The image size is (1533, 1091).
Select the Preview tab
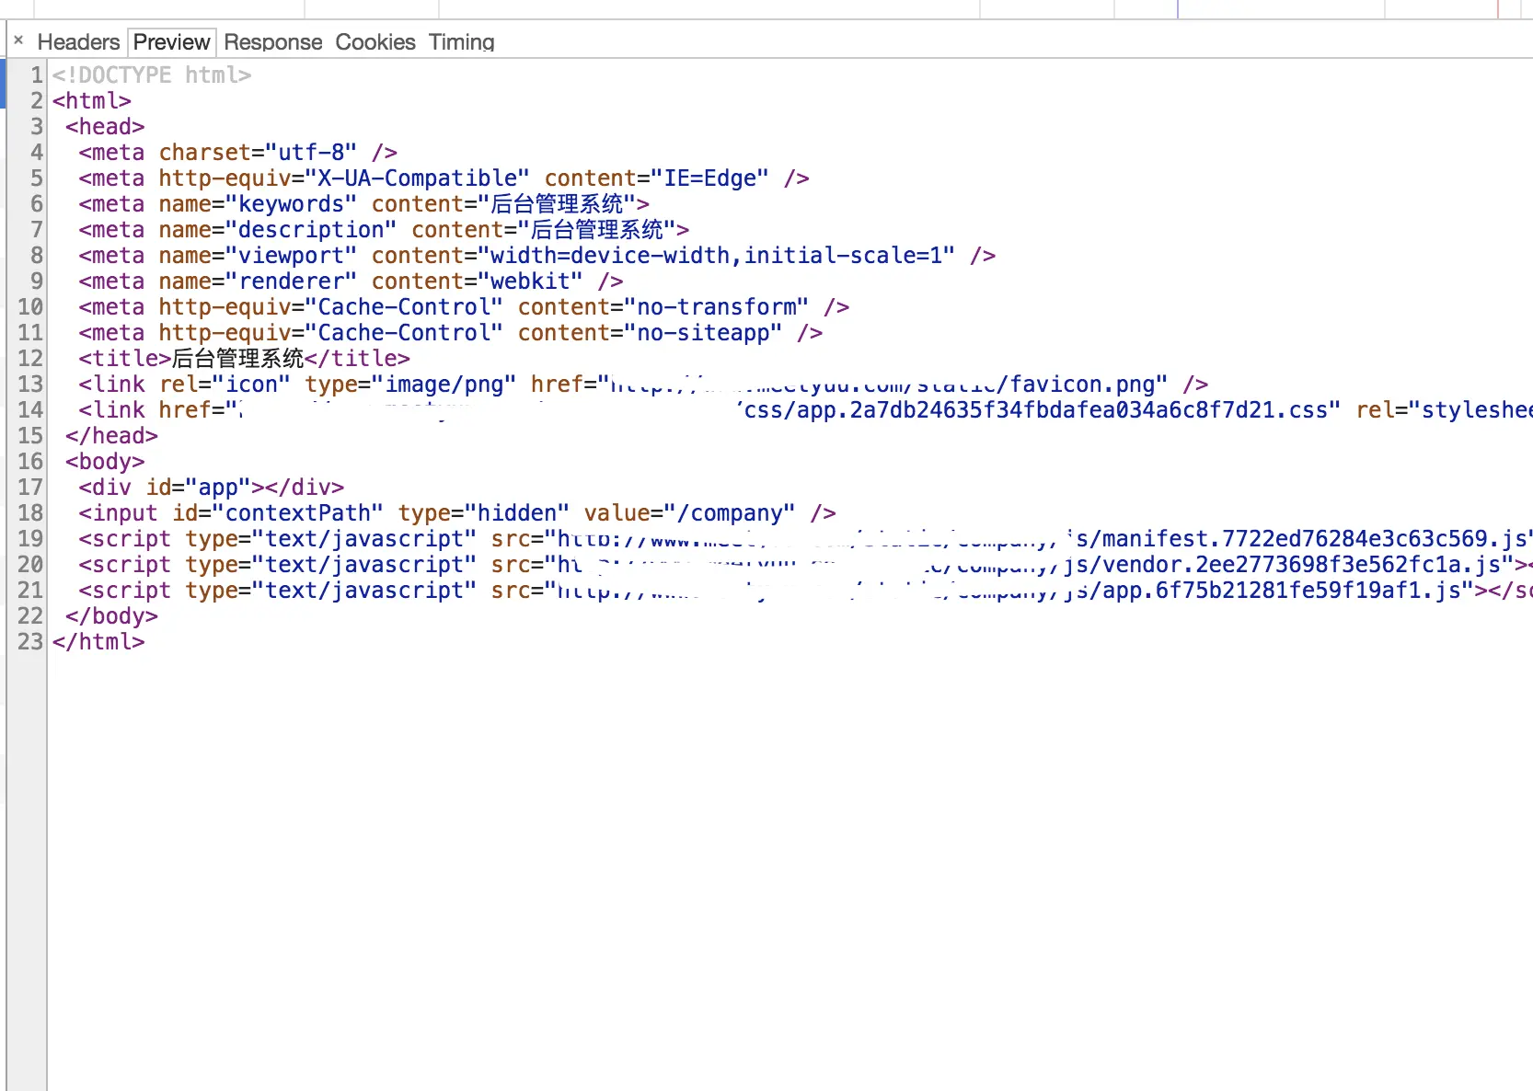172,42
